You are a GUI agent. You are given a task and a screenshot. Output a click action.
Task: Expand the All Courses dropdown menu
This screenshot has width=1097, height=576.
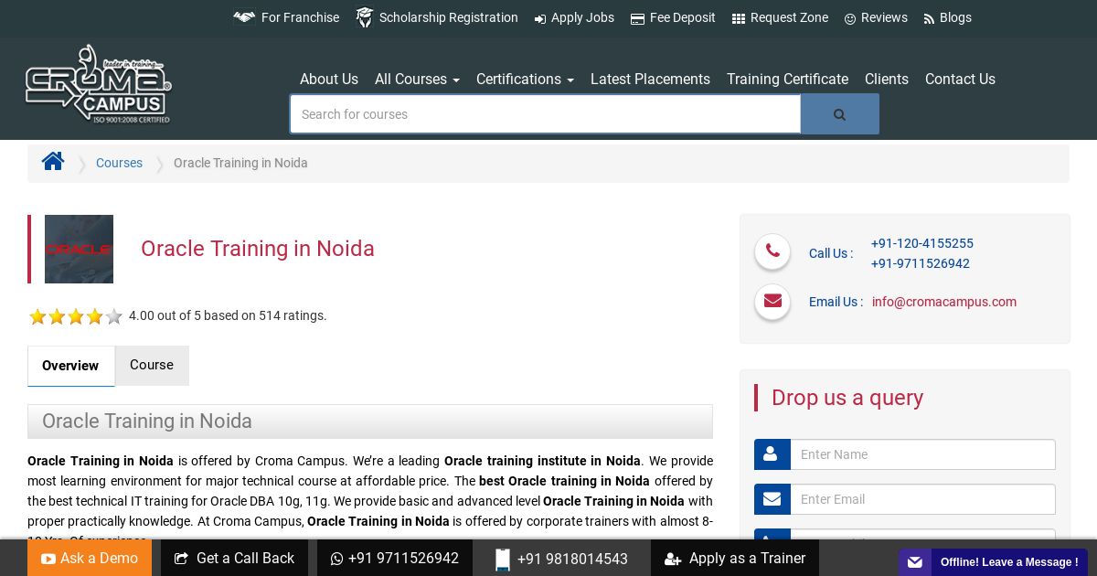pyautogui.click(x=417, y=80)
